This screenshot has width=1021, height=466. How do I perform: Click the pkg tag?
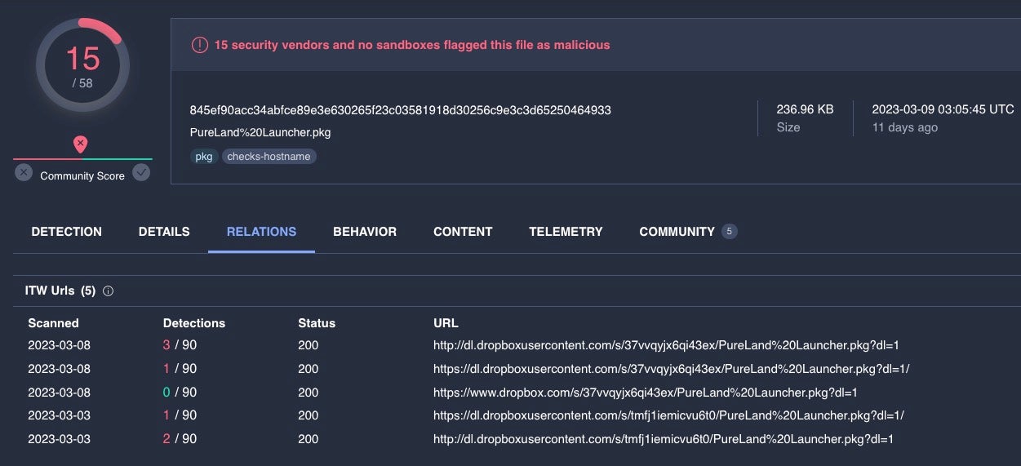(x=203, y=157)
